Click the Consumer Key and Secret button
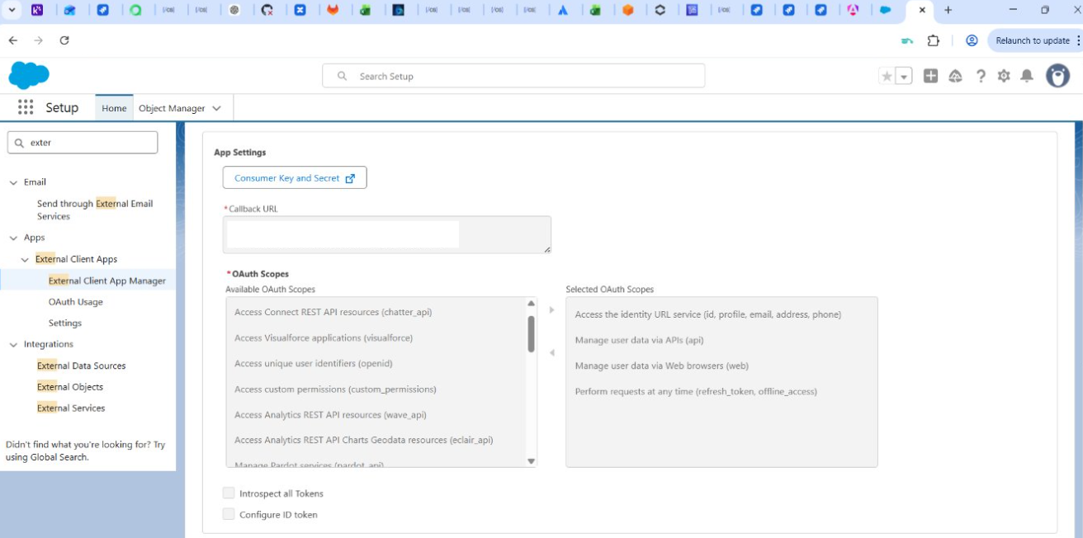Viewport: 1083px width, 538px height. click(x=295, y=178)
